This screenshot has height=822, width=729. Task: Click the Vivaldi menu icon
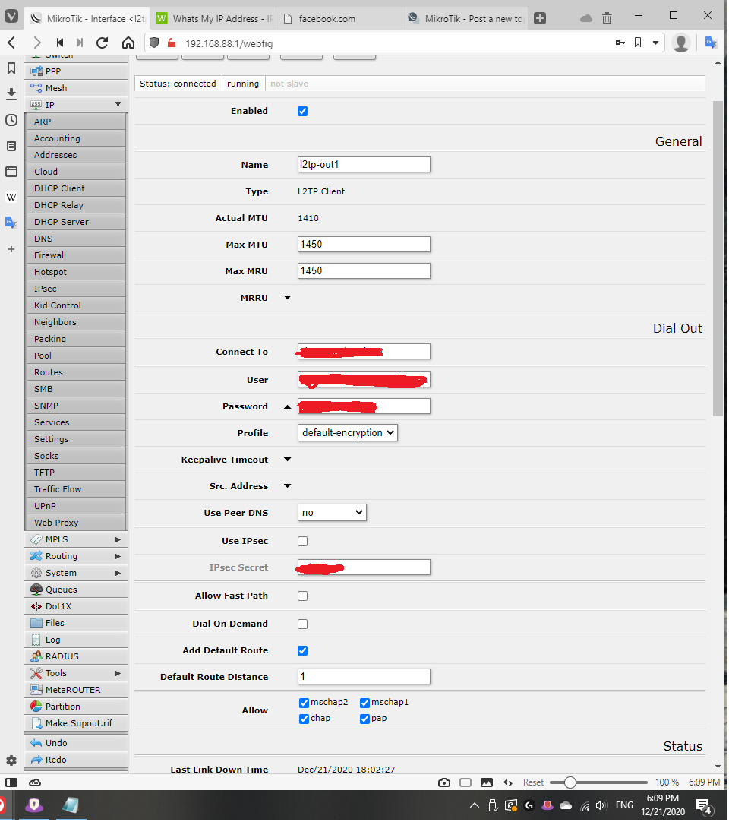pyautogui.click(x=11, y=16)
